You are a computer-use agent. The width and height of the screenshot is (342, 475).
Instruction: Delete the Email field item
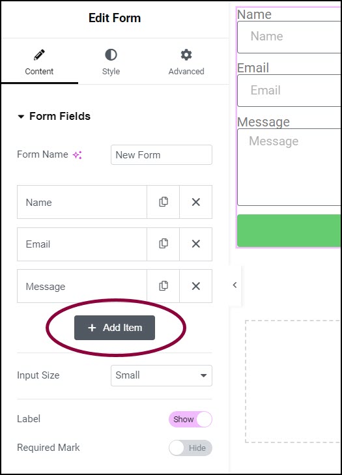(x=196, y=244)
